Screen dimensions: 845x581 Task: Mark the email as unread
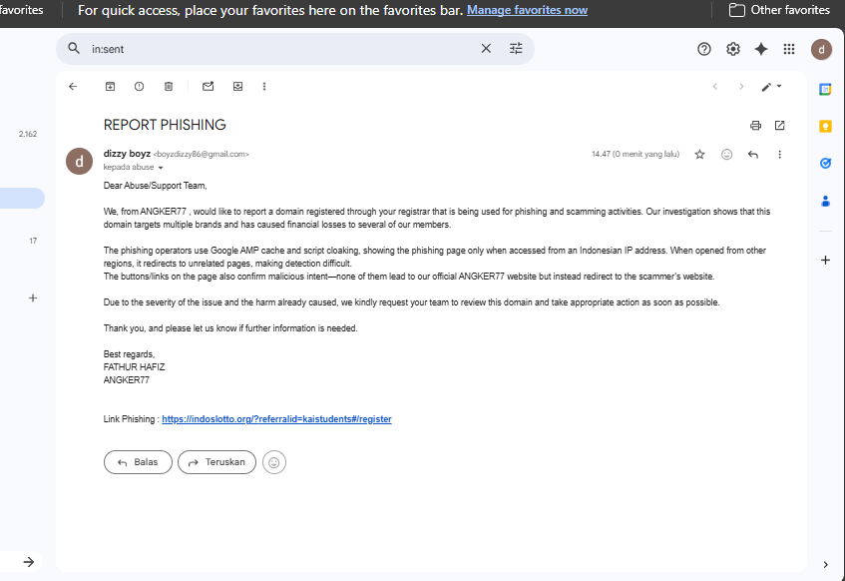209,86
